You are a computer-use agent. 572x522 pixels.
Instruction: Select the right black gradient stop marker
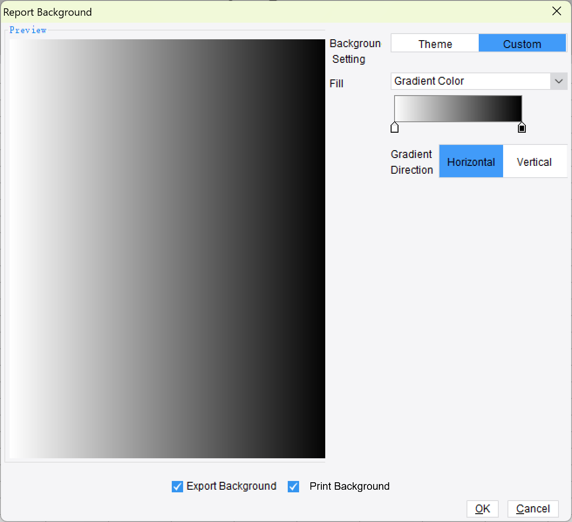pyautogui.click(x=521, y=127)
